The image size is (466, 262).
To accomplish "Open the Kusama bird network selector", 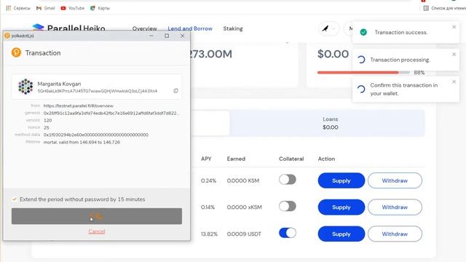I will (x=328, y=28).
